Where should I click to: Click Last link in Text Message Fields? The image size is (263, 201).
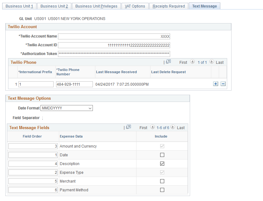click(x=181, y=128)
